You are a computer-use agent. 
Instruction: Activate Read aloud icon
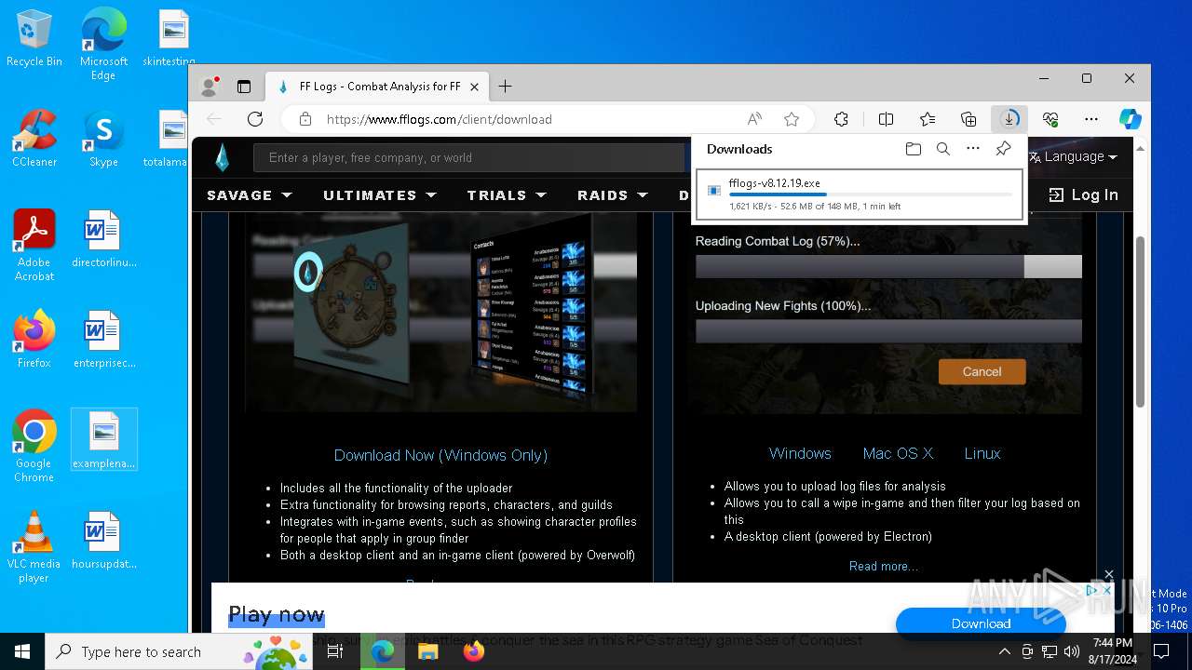coord(754,119)
